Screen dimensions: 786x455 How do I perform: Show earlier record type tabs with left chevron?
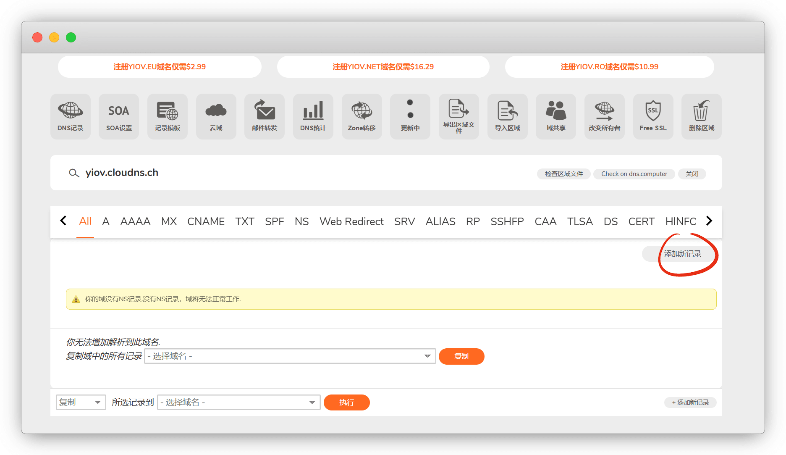(x=63, y=221)
